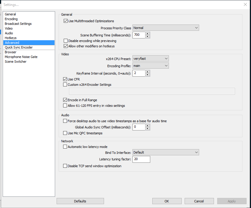Decrease Global Audio Sync Offset down arrow
Screen dimensions: 251x208
click(148, 129)
